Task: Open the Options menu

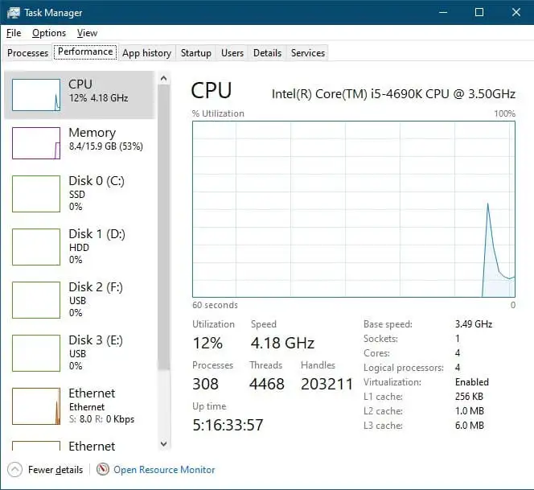Action: click(x=49, y=33)
